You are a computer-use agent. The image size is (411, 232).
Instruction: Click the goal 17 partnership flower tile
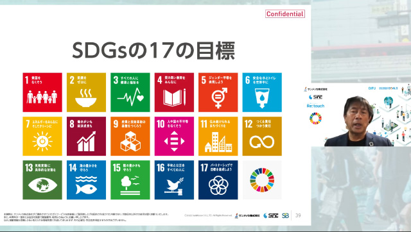click(x=218, y=180)
